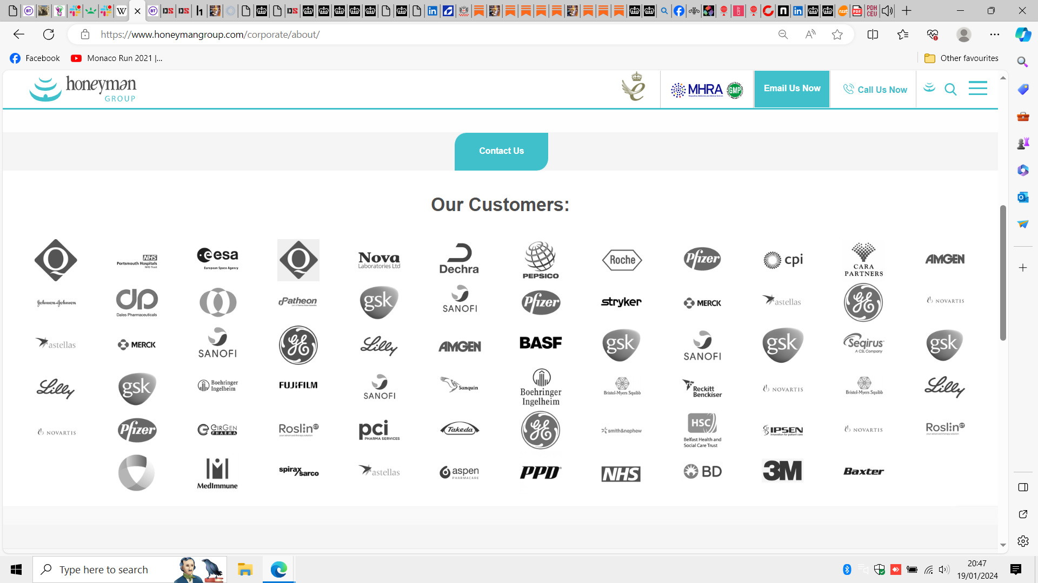Refresh the current page
Screen dimensions: 1038x583
click(x=49, y=35)
